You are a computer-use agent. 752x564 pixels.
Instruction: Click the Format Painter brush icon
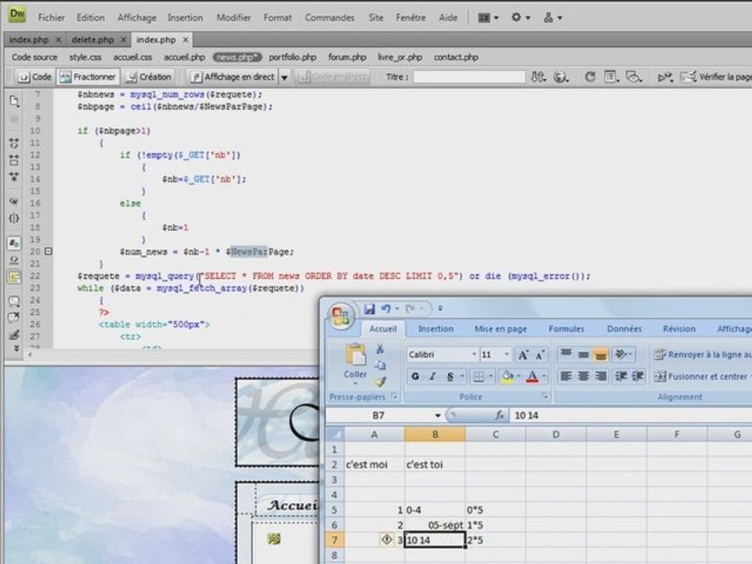pos(381,382)
